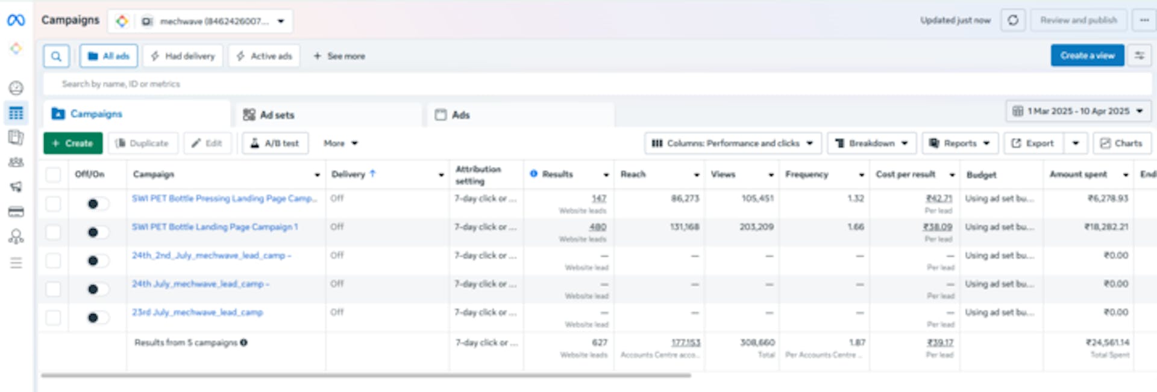1157x392 pixels.
Task: Open SWI PET Bottle Pressing Landing Page campaign link
Action: click(224, 198)
